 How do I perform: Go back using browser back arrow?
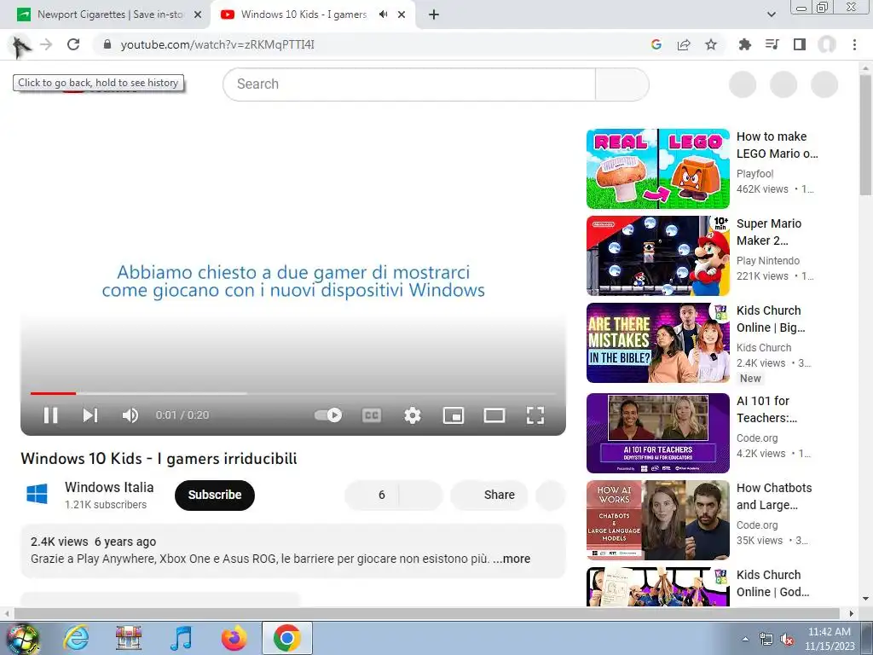[20, 44]
